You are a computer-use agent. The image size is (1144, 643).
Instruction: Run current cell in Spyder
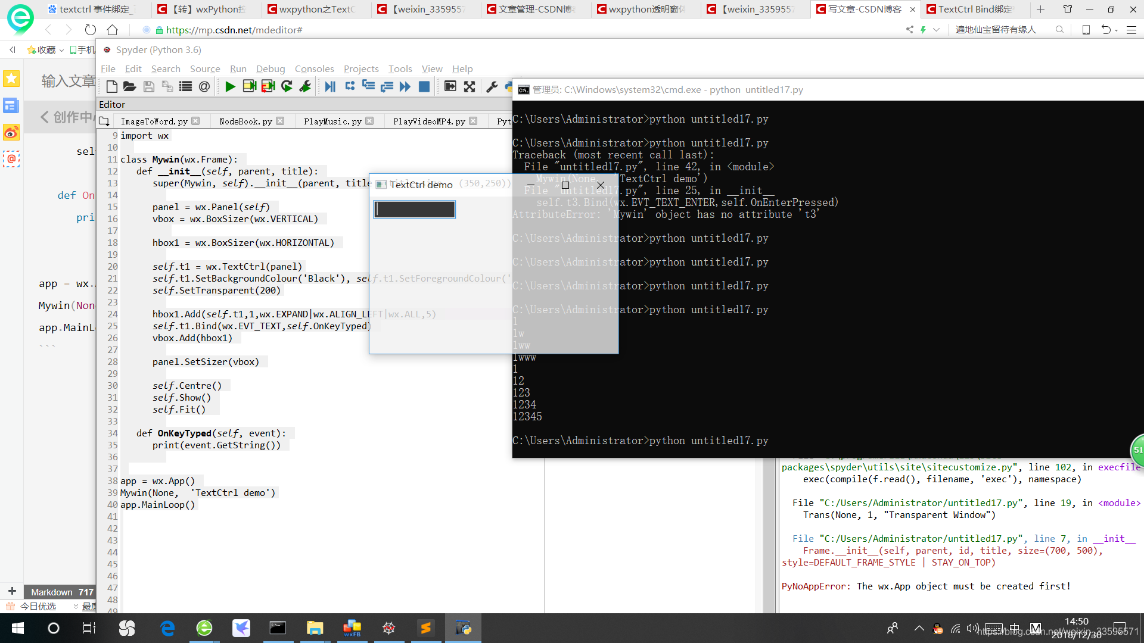tap(249, 87)
